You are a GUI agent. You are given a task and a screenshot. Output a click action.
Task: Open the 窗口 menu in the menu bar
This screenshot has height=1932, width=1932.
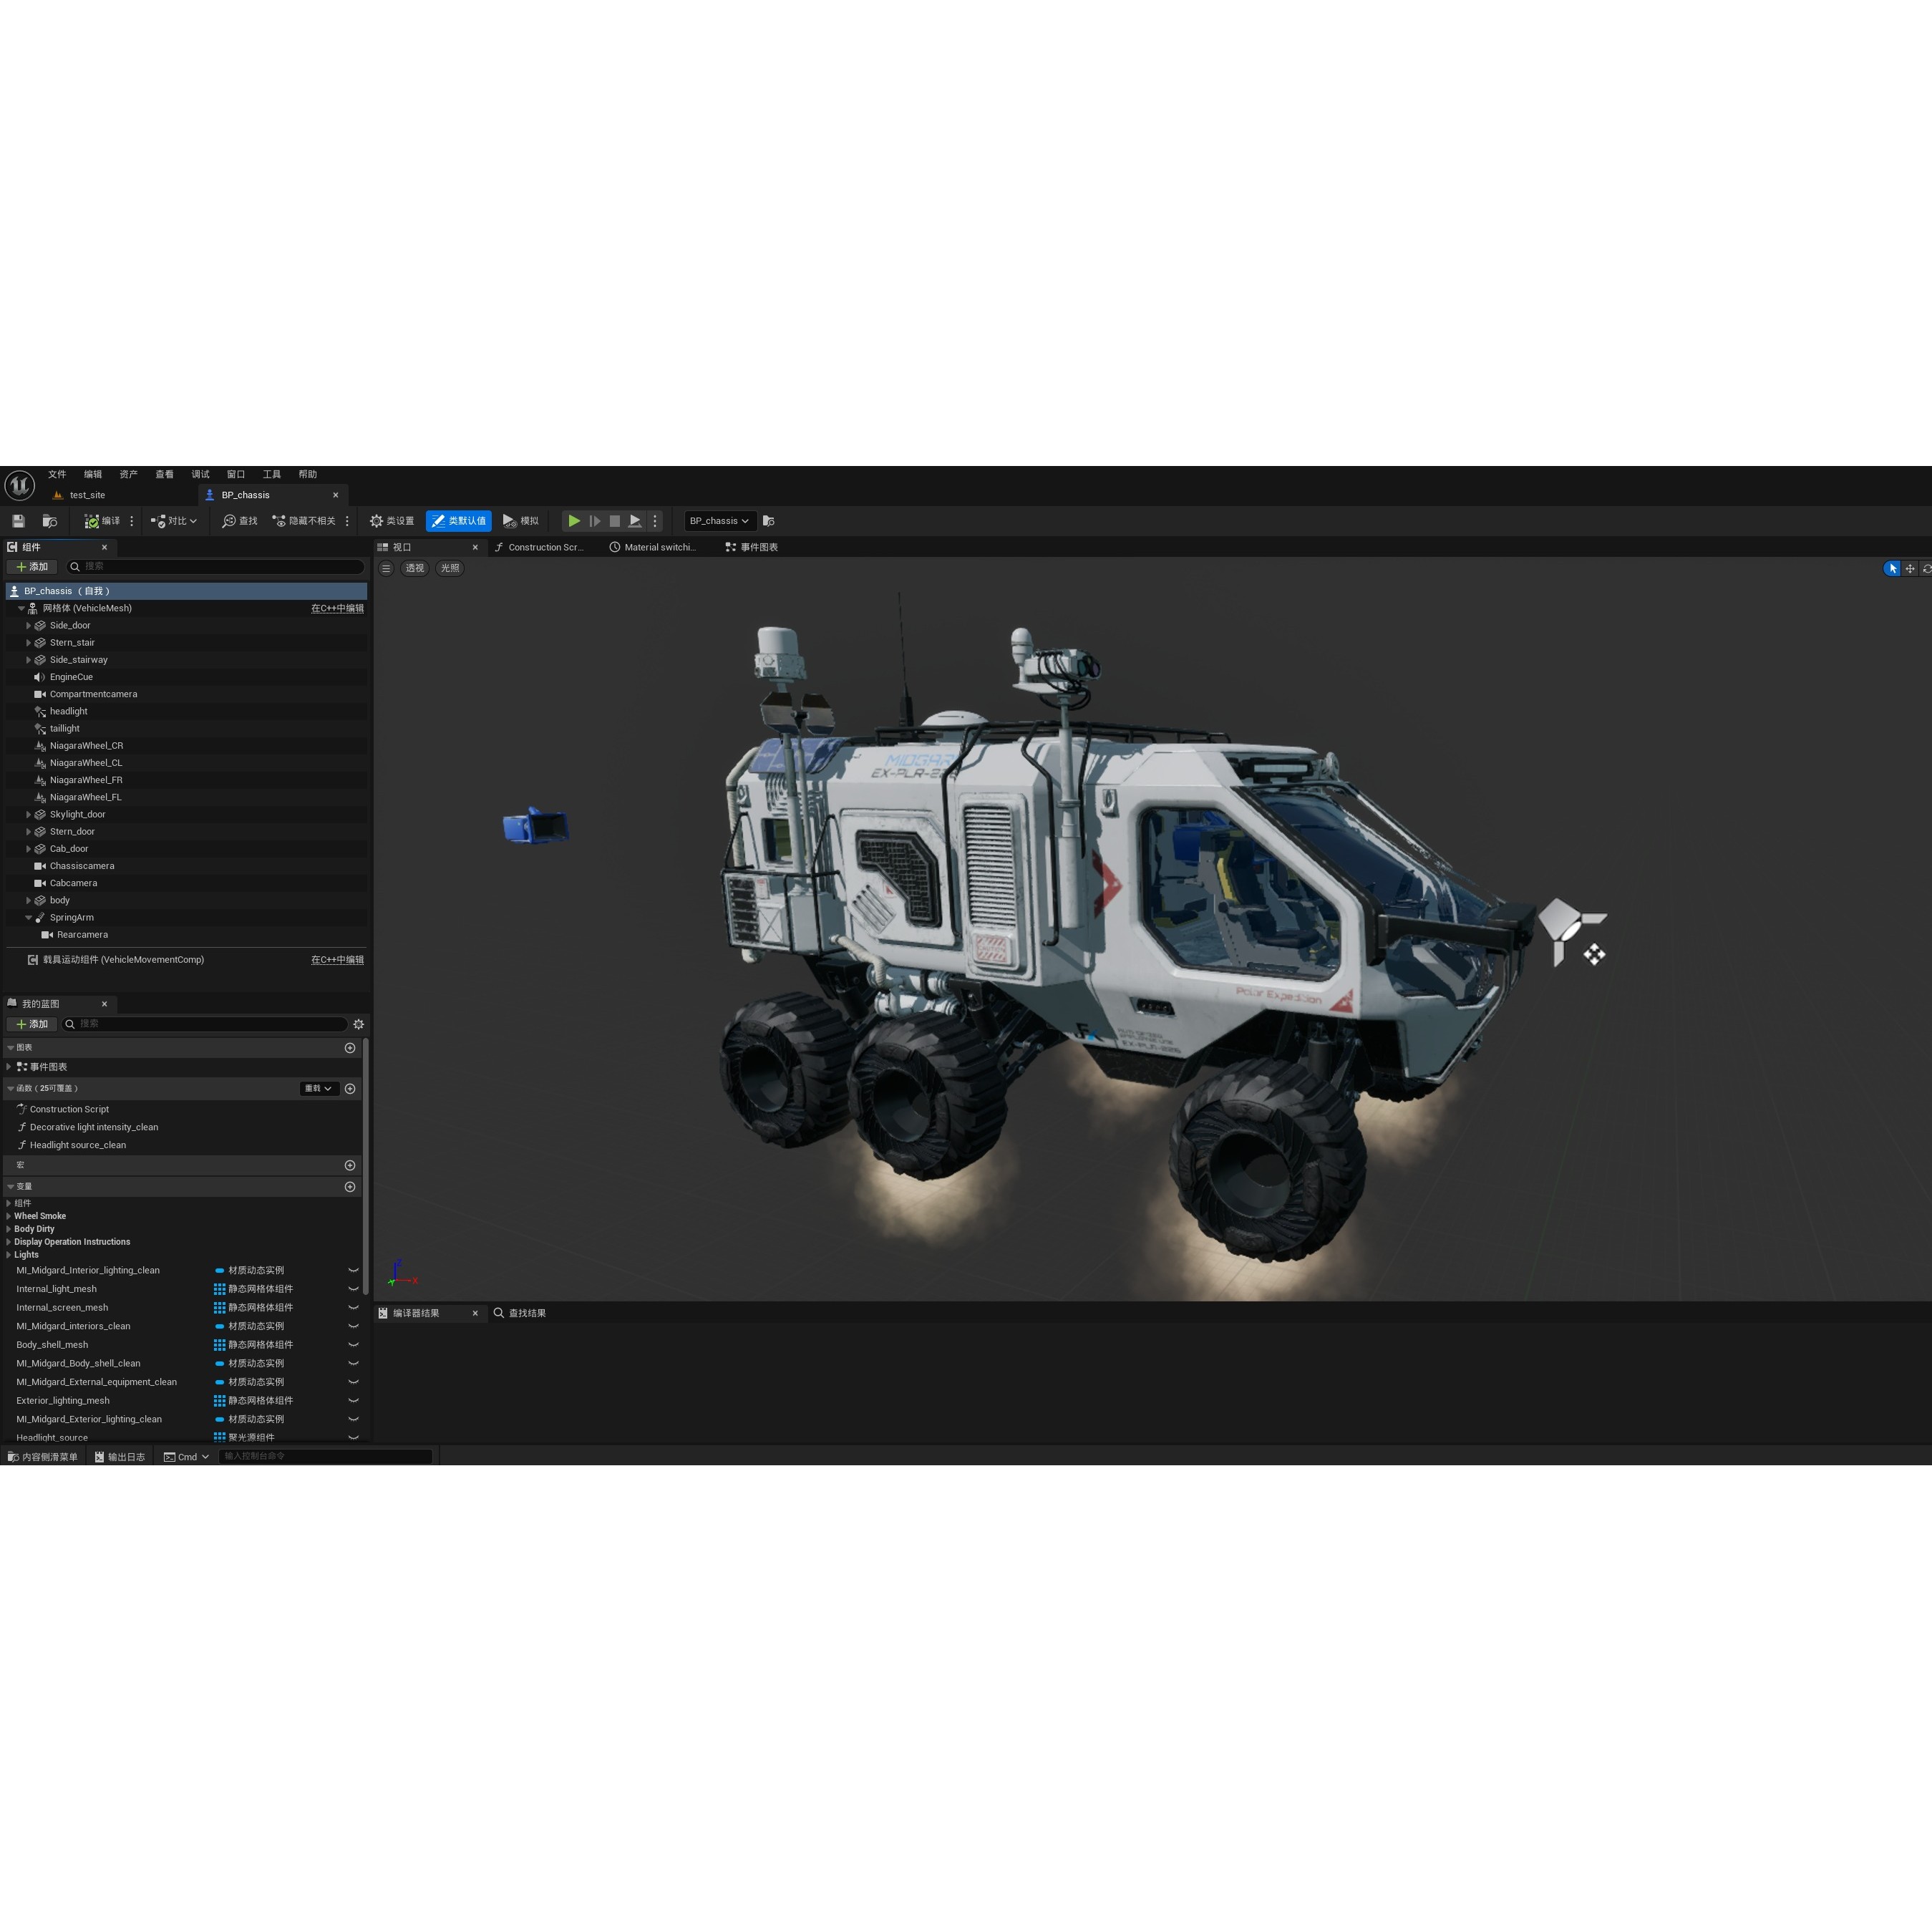[236, 473]
